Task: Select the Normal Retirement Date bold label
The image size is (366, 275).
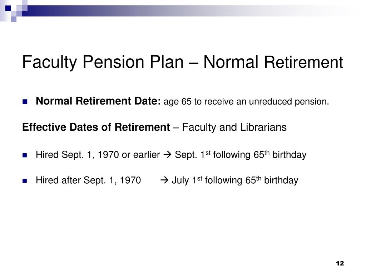Action: pos(98,101)
